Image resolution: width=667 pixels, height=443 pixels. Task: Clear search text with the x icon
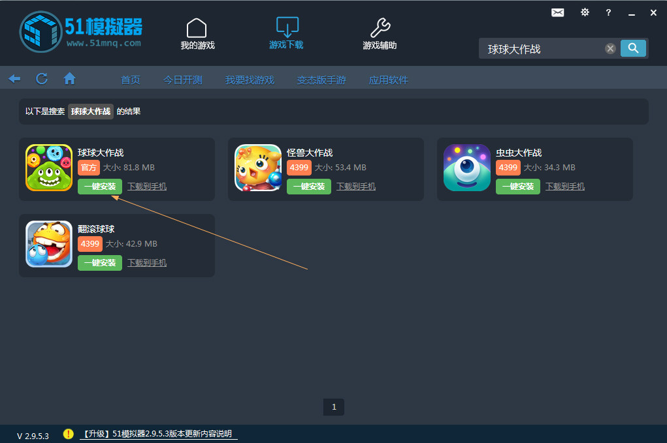610,48
